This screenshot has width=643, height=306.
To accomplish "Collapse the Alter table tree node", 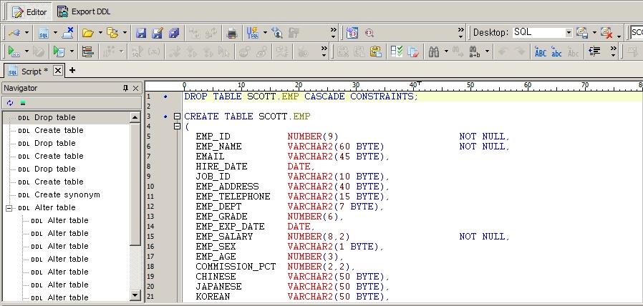I will [9, 208].
